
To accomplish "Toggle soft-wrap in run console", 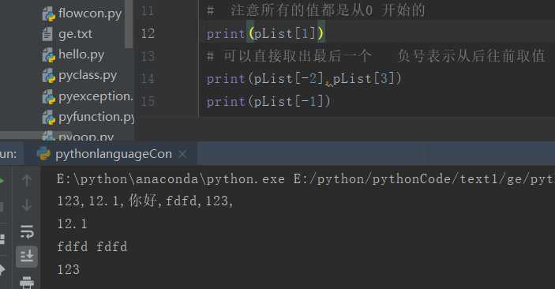I will click(x=27, y=231).
